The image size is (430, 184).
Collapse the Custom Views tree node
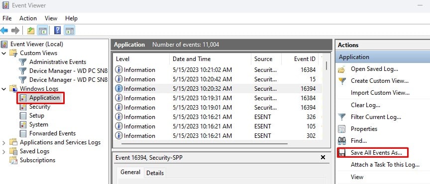click(x=4, y=53)
